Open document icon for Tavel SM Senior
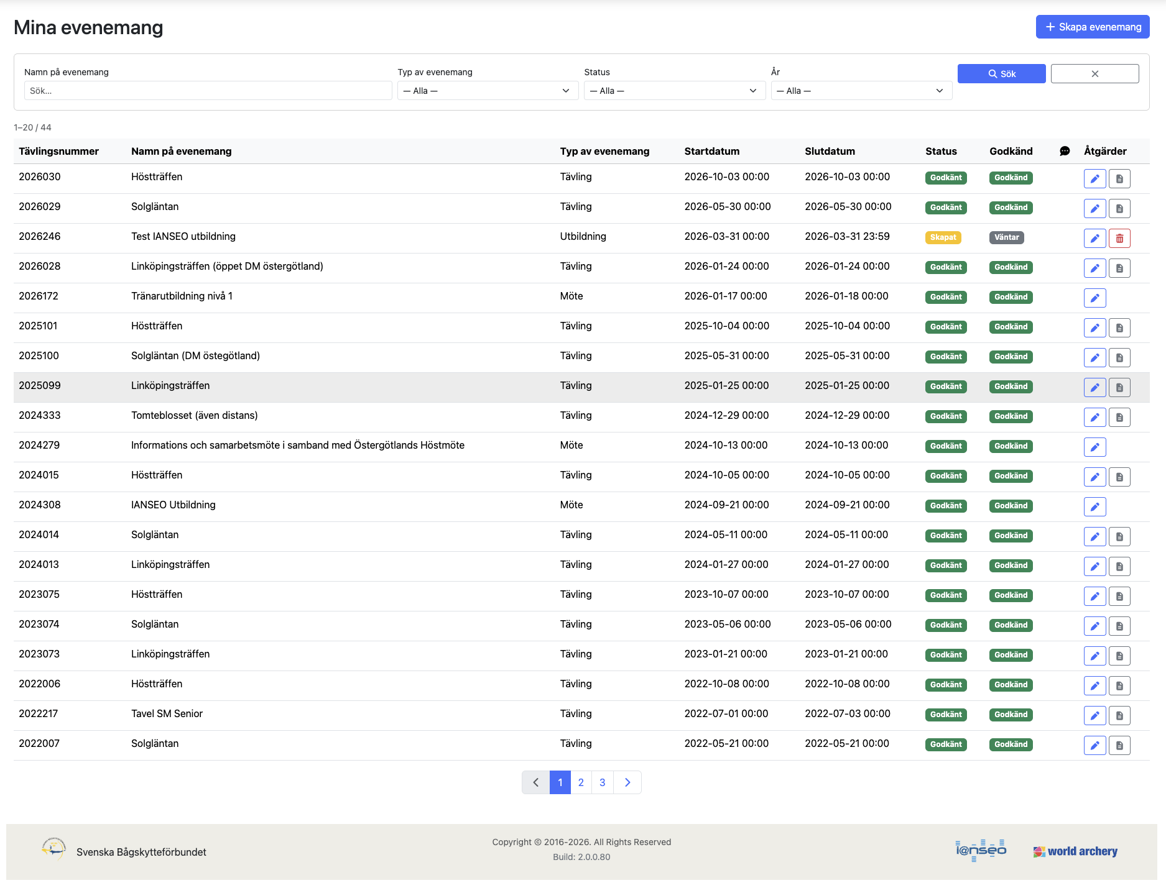Viewport: 1166px width, 888px height. coord(1119,715)
